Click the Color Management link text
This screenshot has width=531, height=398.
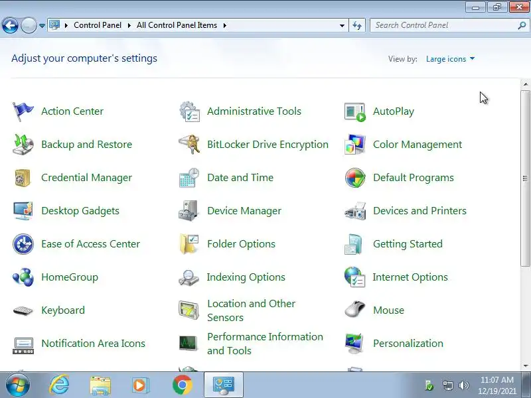417,145
